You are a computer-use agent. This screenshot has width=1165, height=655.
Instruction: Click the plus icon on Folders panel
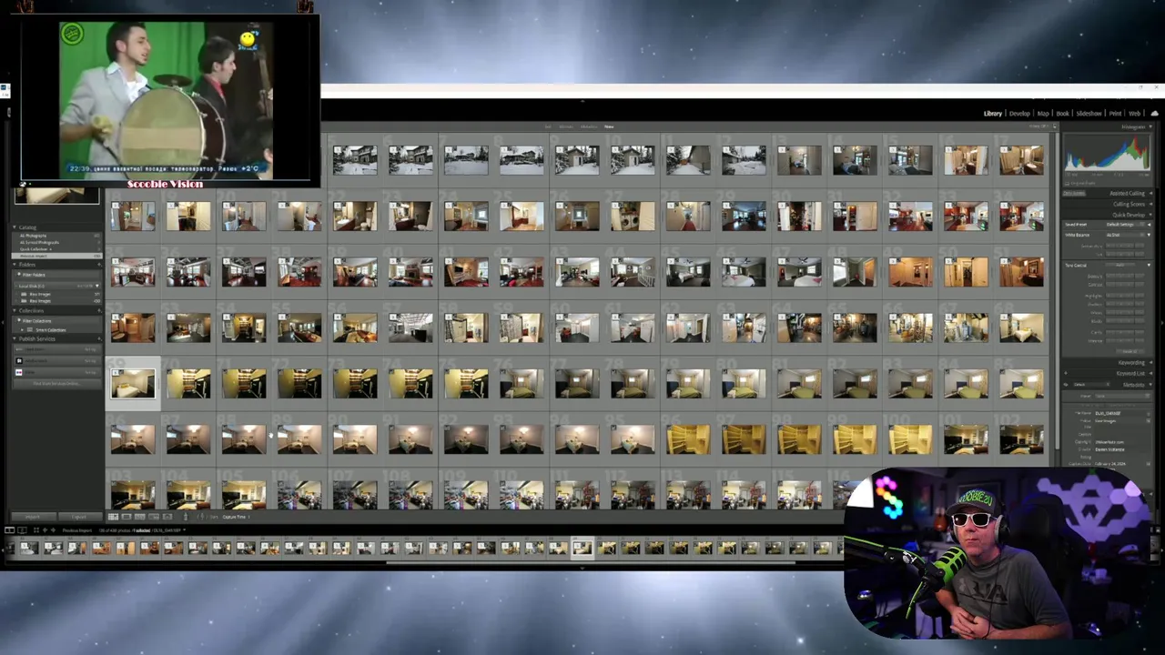coord(98,265)
